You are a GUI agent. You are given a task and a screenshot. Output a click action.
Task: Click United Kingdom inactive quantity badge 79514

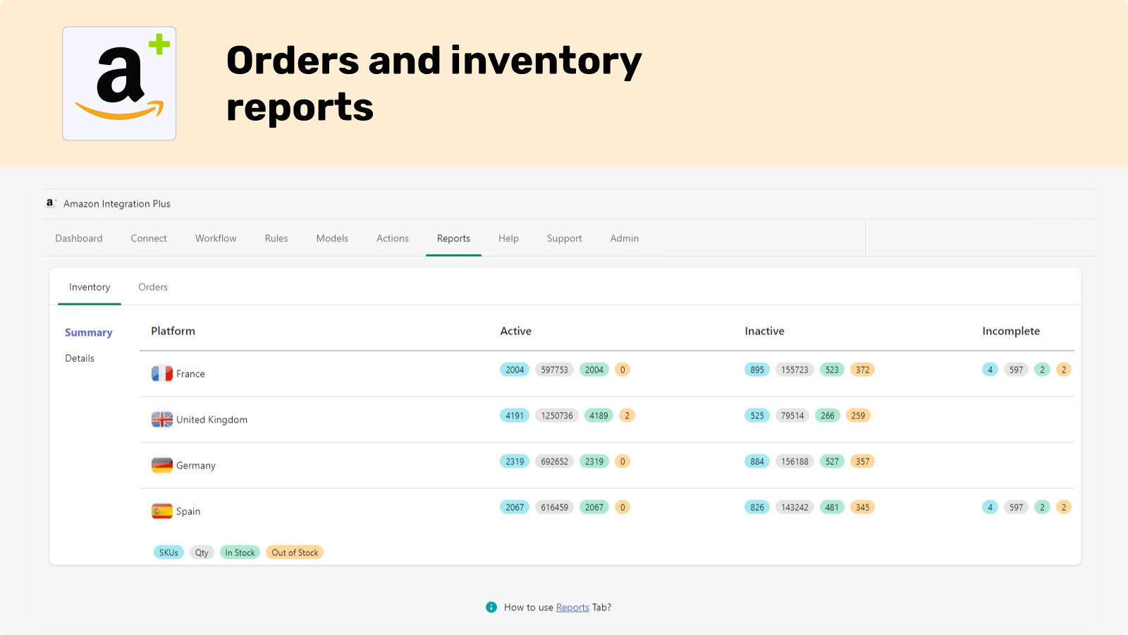(792, 416)
